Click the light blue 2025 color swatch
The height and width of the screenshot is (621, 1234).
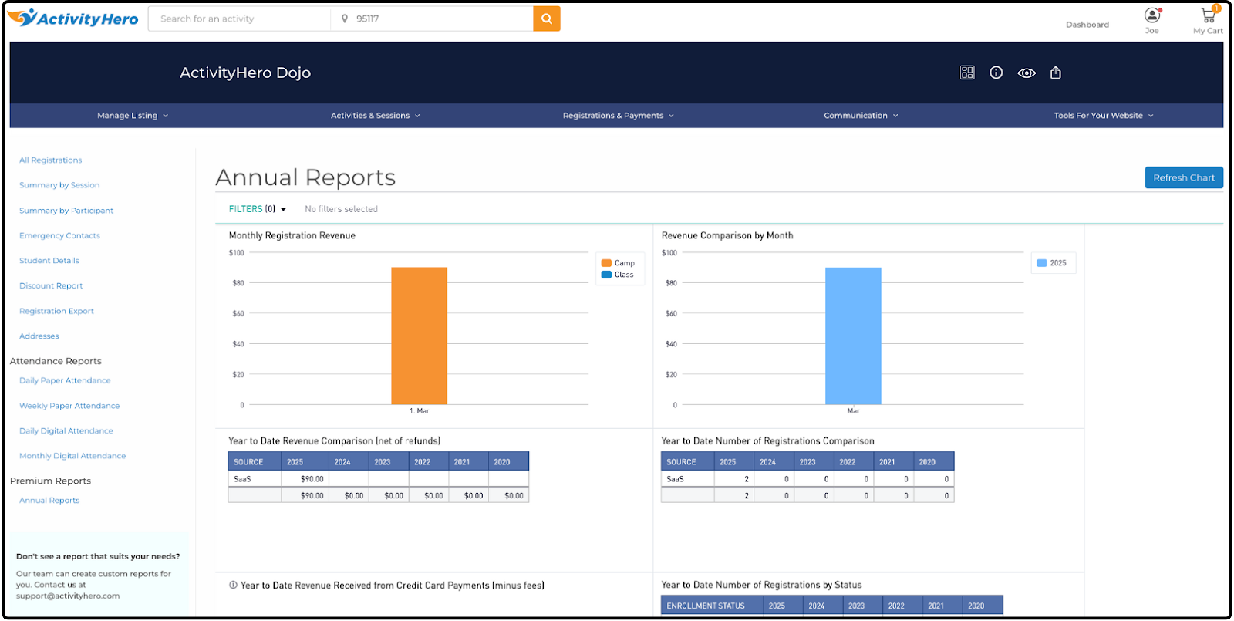(x=1042, y=263)
